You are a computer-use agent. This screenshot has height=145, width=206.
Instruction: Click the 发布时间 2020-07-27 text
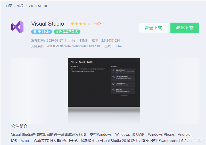coord(47,41)
